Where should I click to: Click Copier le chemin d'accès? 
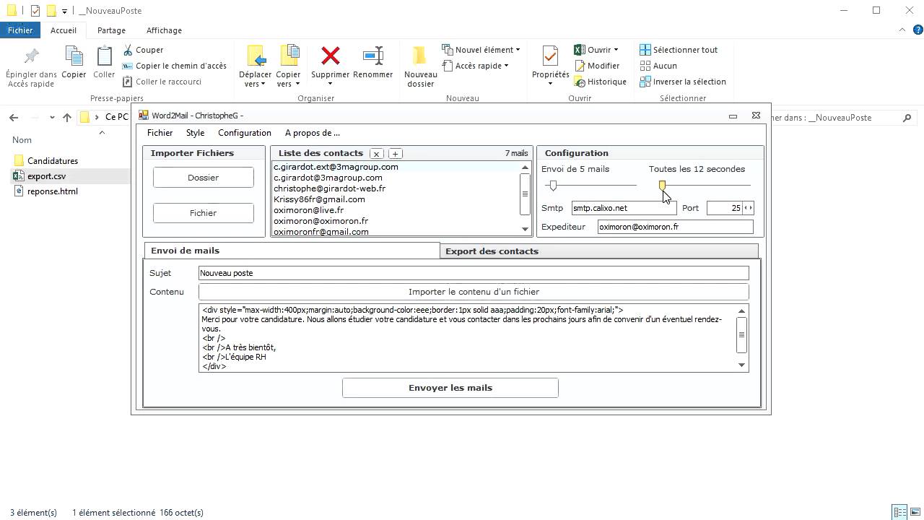(x=174, y=66)
